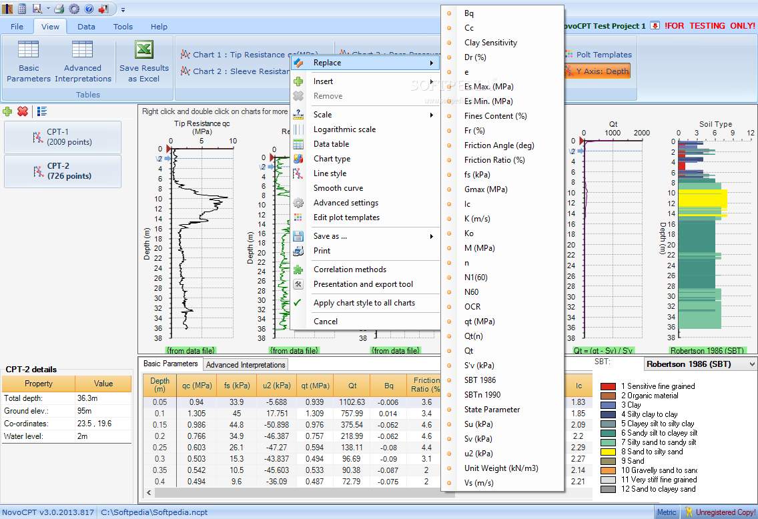Select Friction Angle (deg) parameter
This screenshot has width=758, height=519.
coord(502,145)
